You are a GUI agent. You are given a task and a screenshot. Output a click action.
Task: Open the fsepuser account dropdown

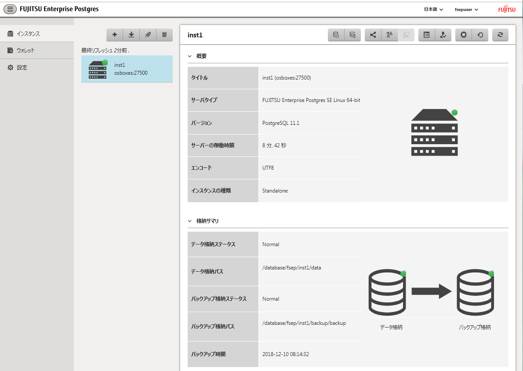coord(466,9)
